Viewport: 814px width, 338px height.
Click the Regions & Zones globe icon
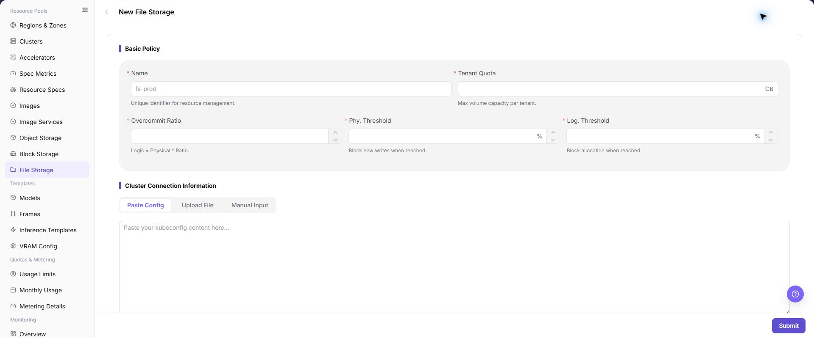click(13, 25)
